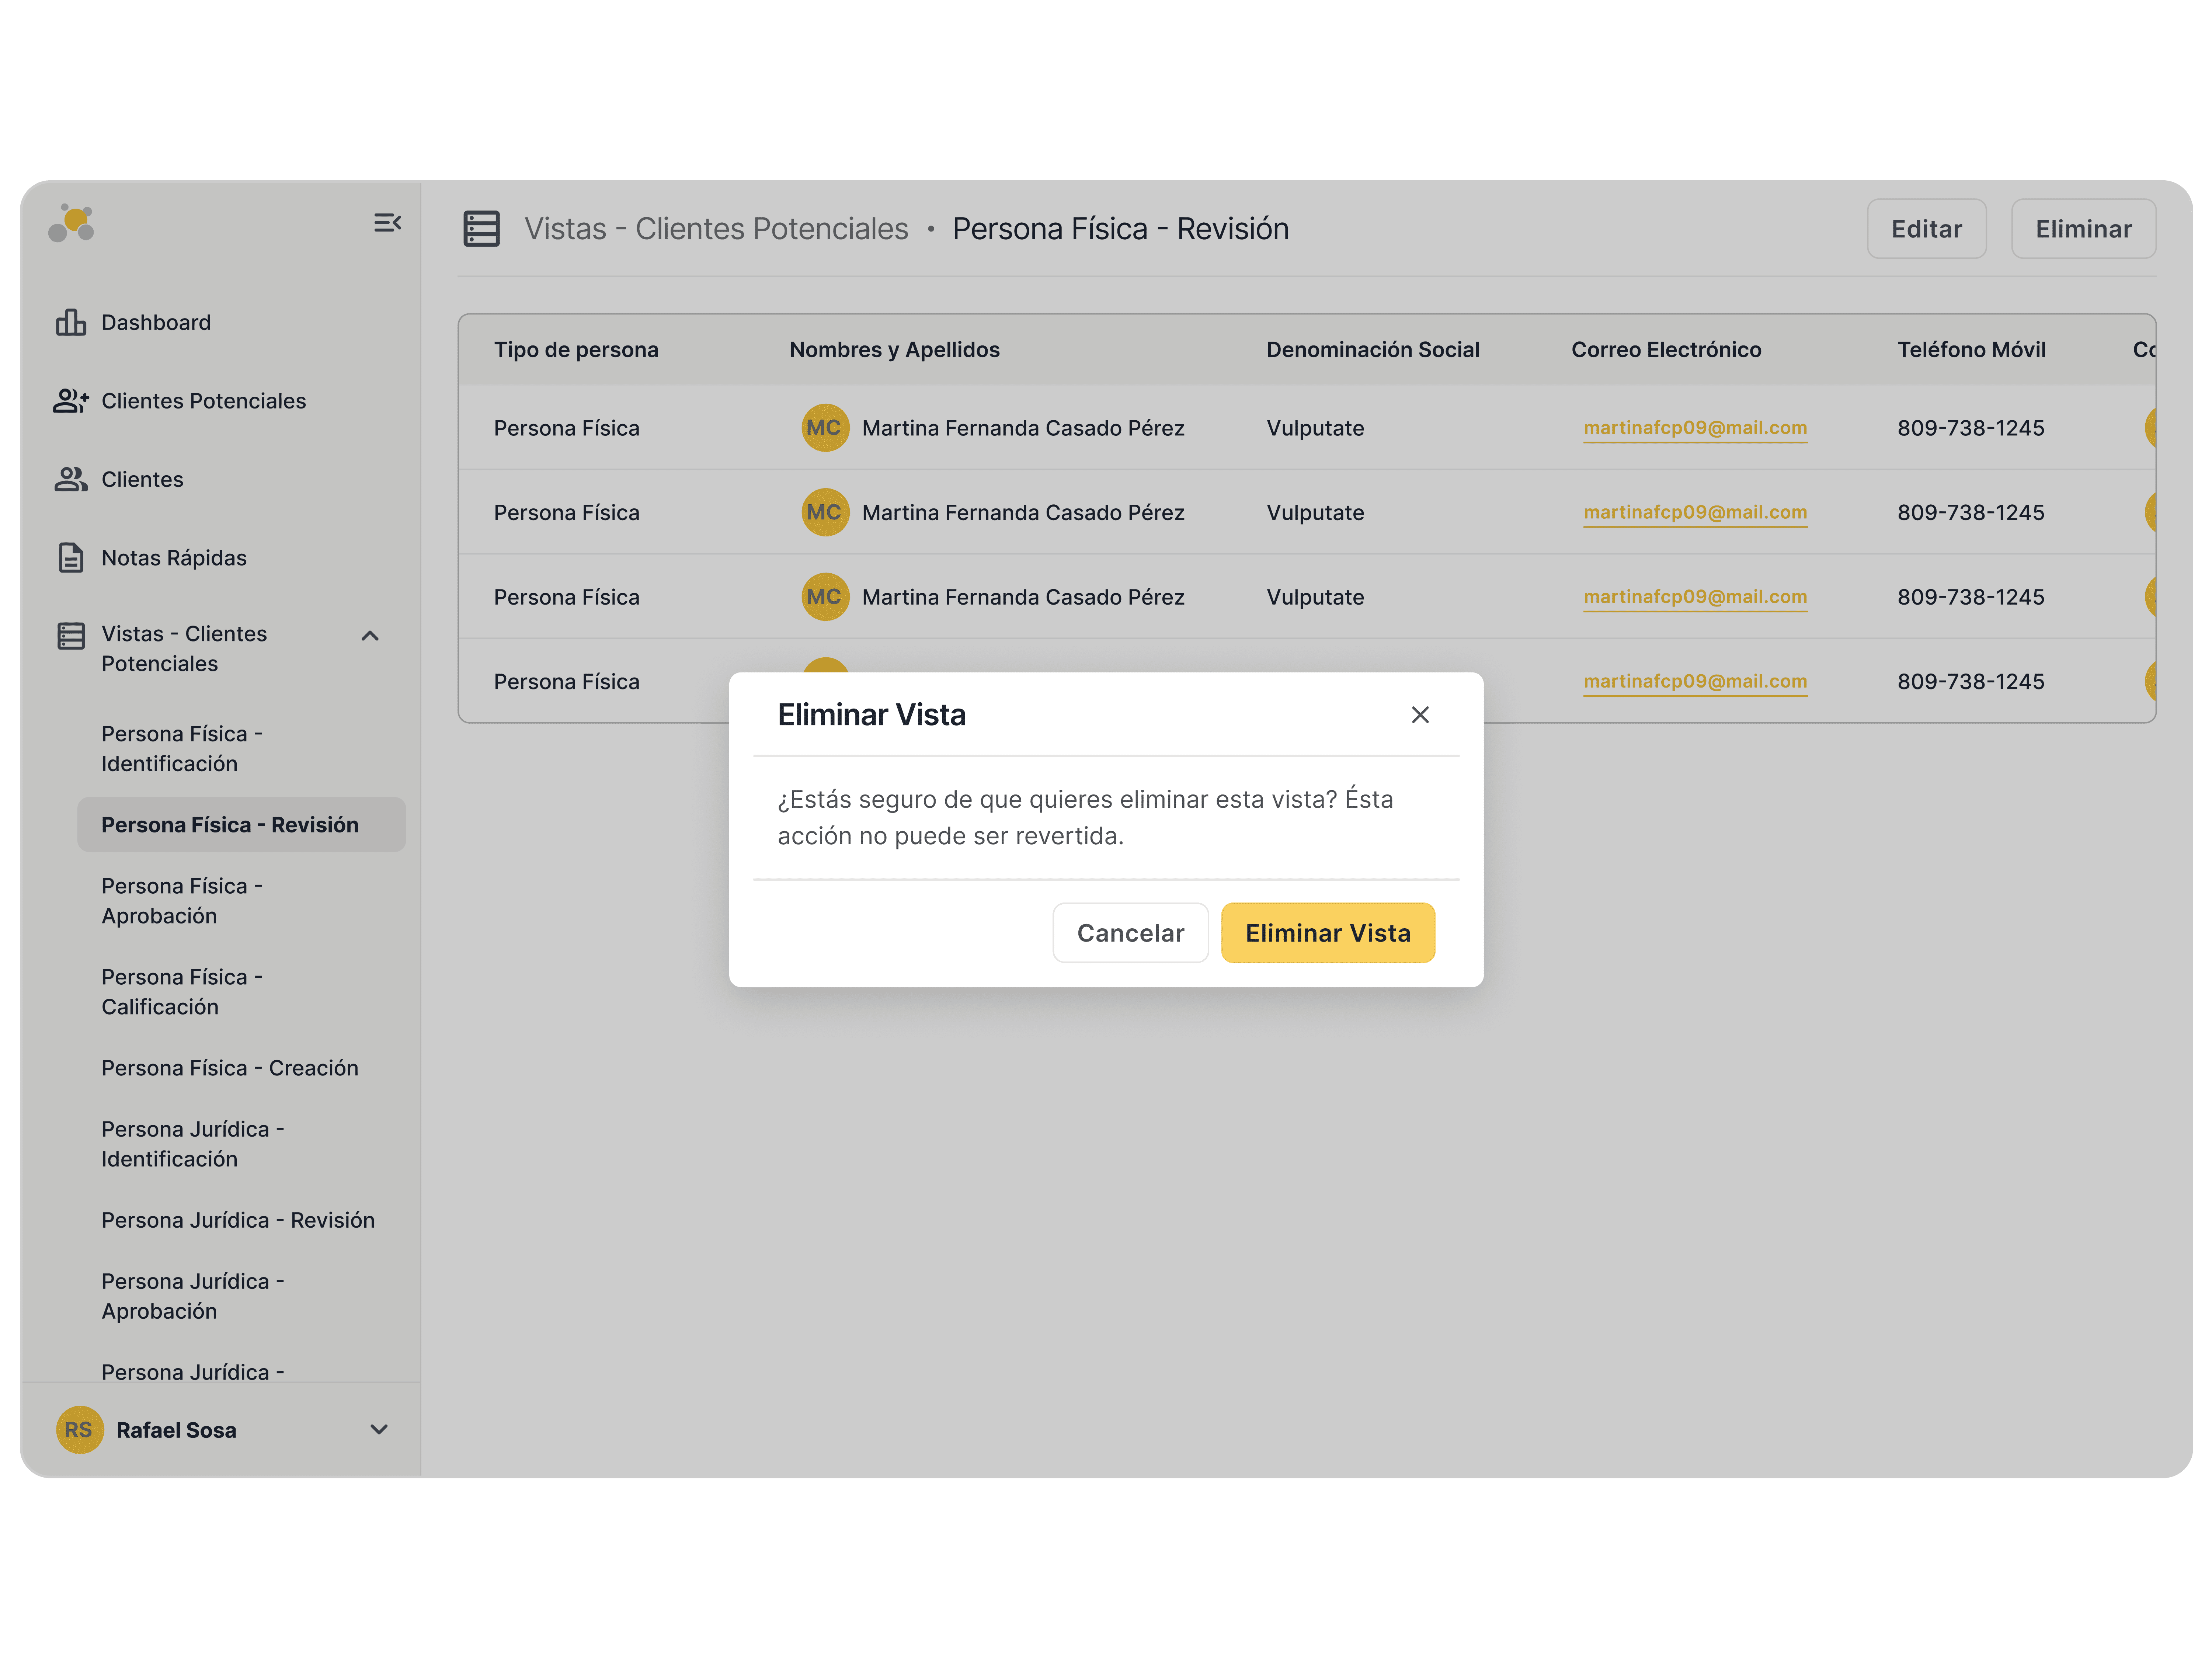Screen dimensions: 2212x1659
Task: Collapse the Vistas - Clientes Potenciales section
Action: point(370,636)
